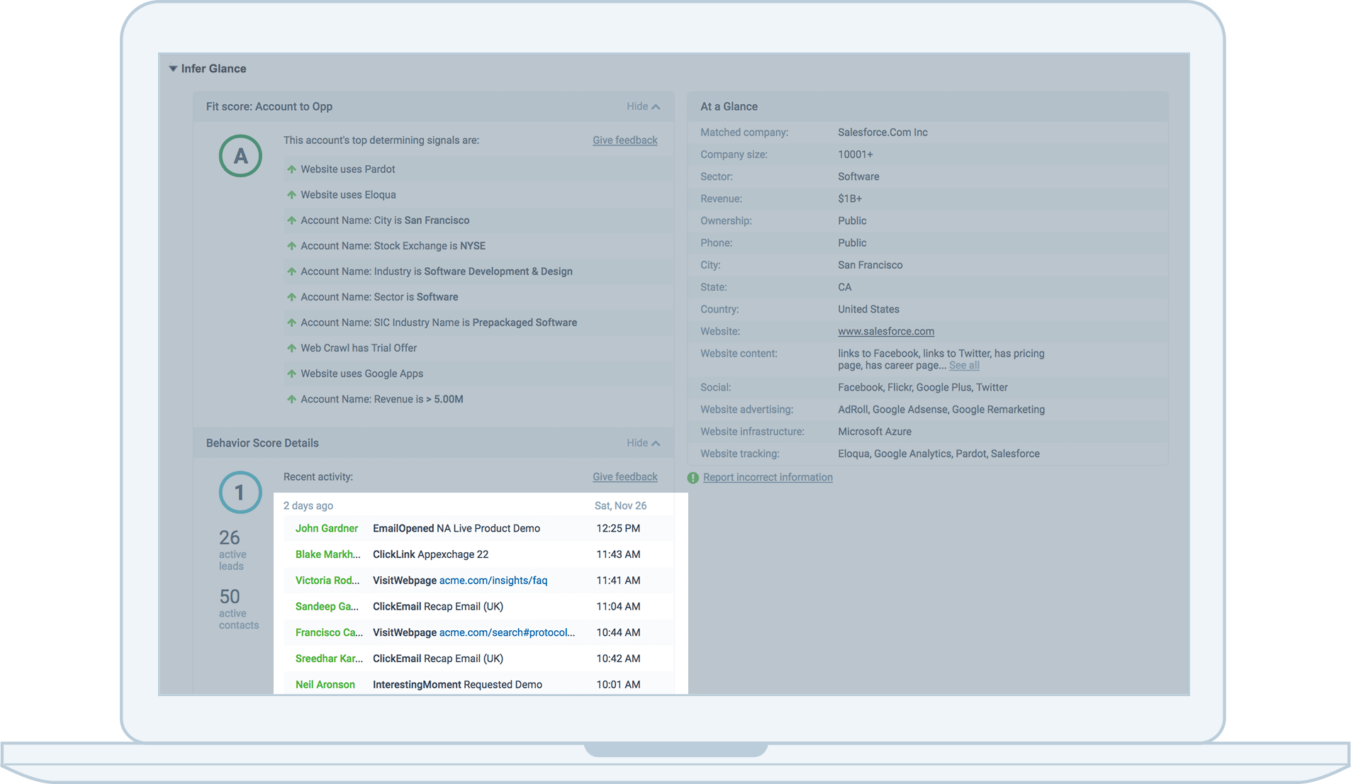Click the Website advertising AdRoll value
This screenshot has height=784, width=1351.
click(x=941, y=410)
